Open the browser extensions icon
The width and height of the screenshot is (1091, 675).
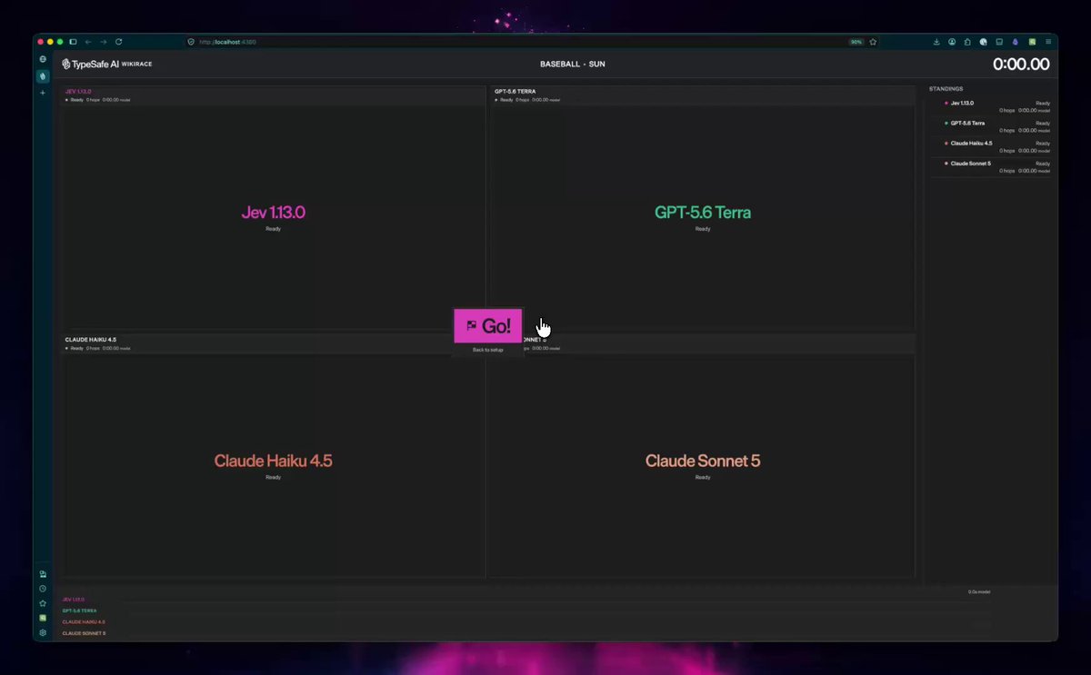[967, 42]
